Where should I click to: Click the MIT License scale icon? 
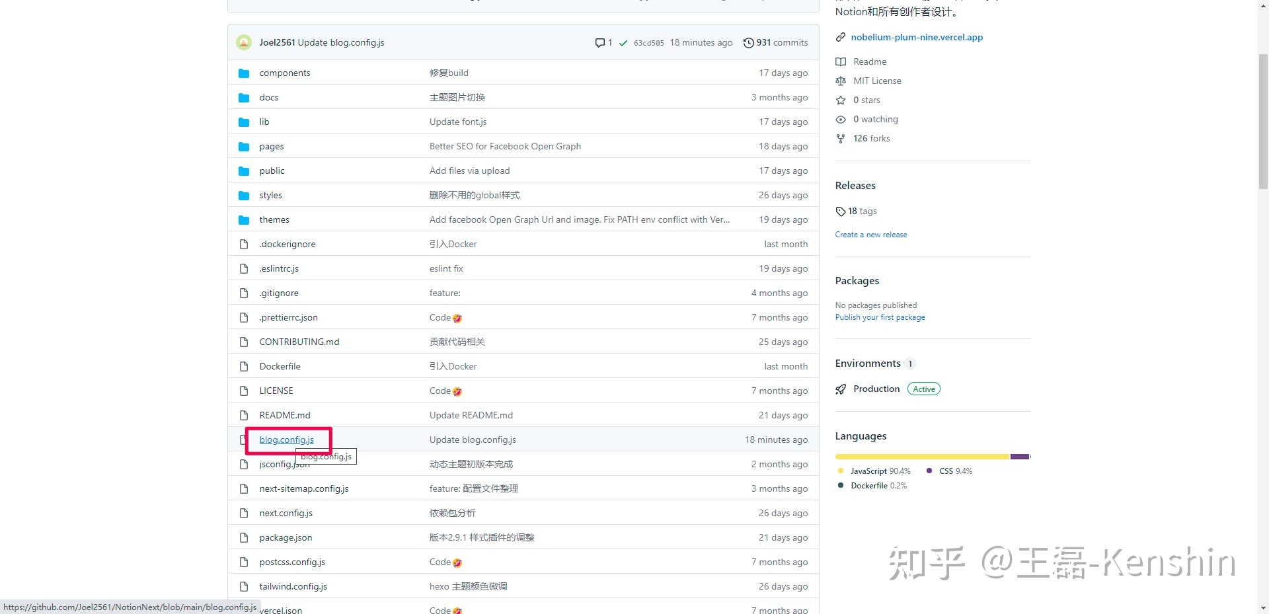[x=841, y=81]
